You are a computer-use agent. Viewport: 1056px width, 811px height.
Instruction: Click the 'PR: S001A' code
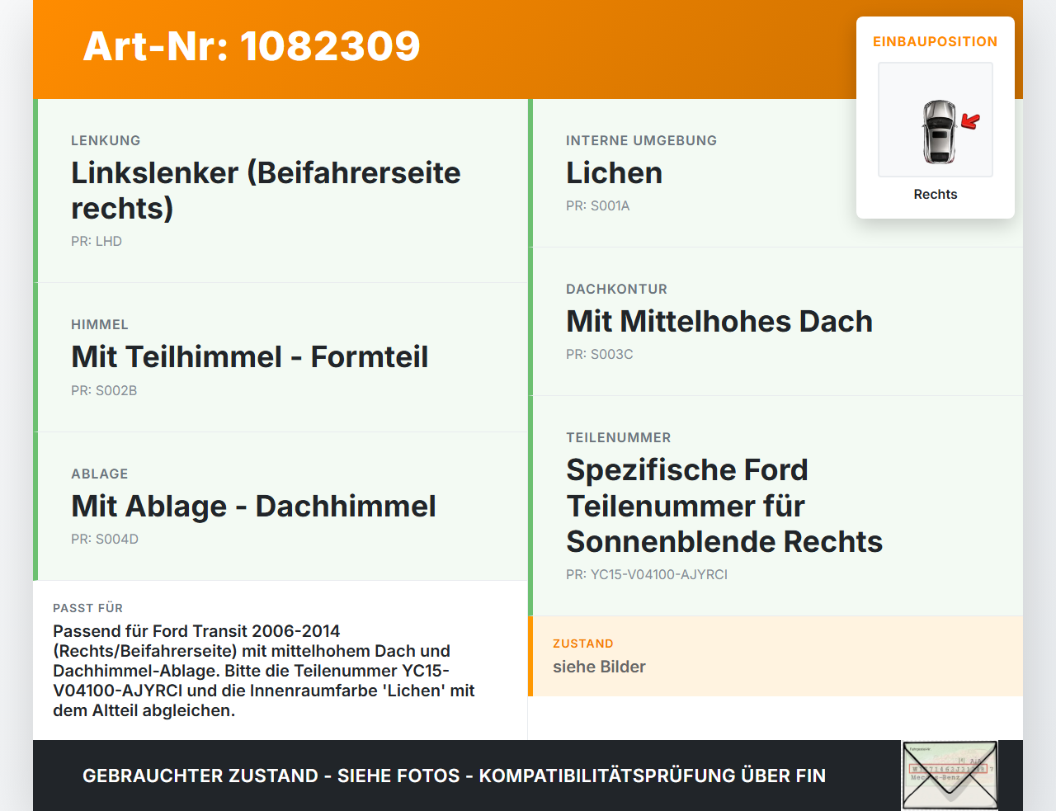point(598,205)
